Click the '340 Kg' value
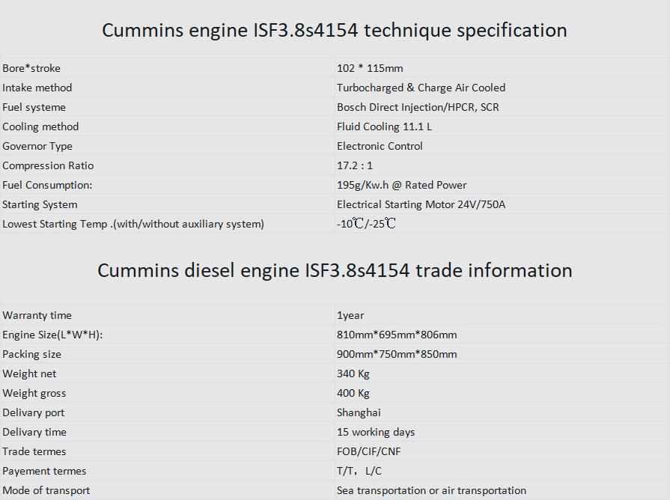The height and width of the screenshot is (500, 670). tap(353, 374)
